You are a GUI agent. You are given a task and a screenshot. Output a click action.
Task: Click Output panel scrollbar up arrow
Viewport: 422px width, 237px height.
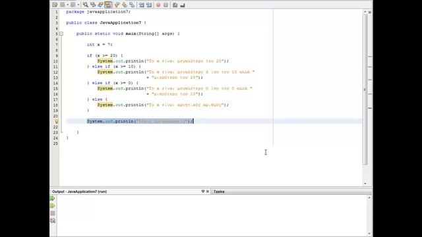coord(369,197)
